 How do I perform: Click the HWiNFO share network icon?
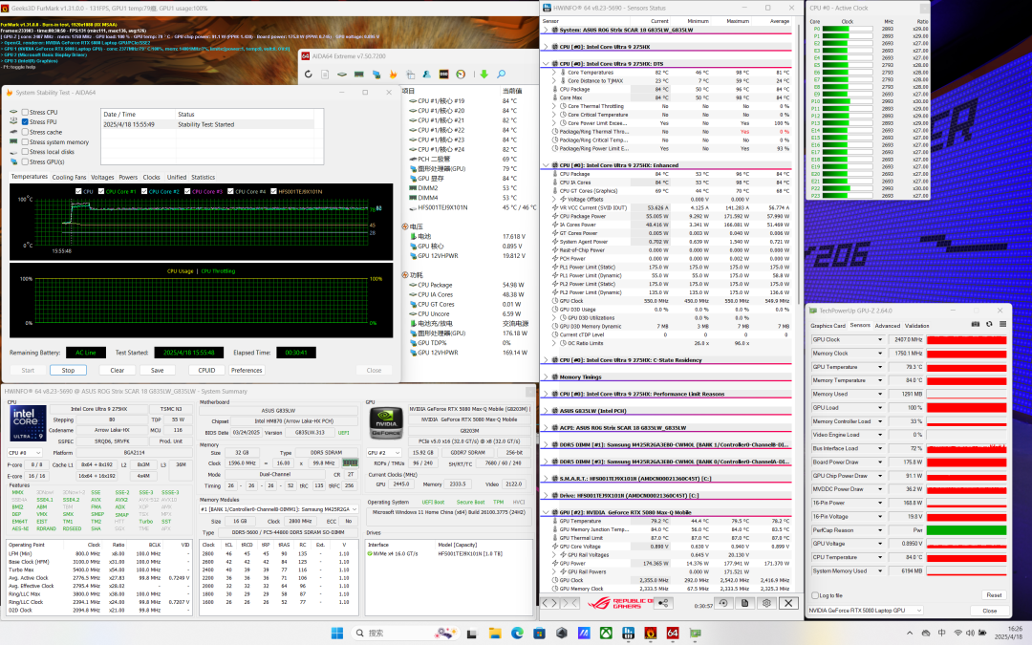pos(663,603)
